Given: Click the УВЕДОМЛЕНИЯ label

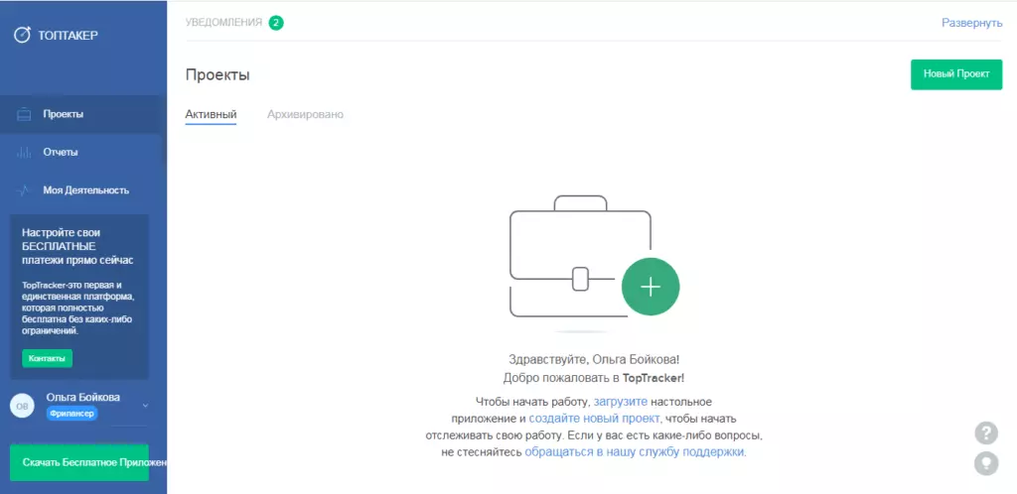Looking at the screenshot, I should pyautogui.click(x=223, y=23).
